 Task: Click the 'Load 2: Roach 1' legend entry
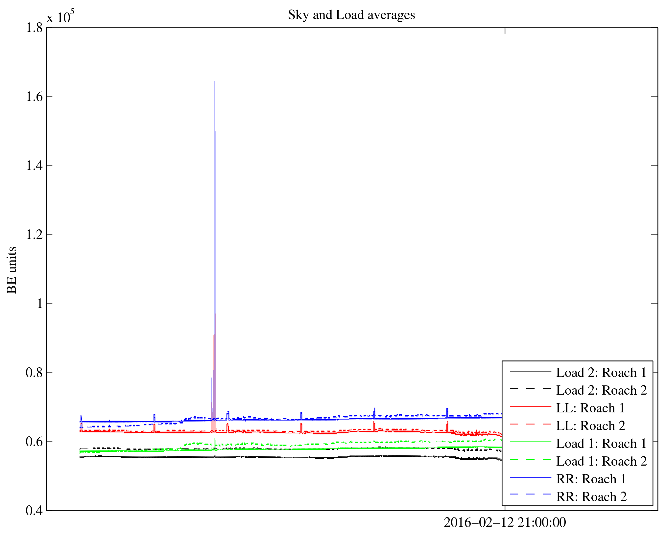tap(601, 373)
